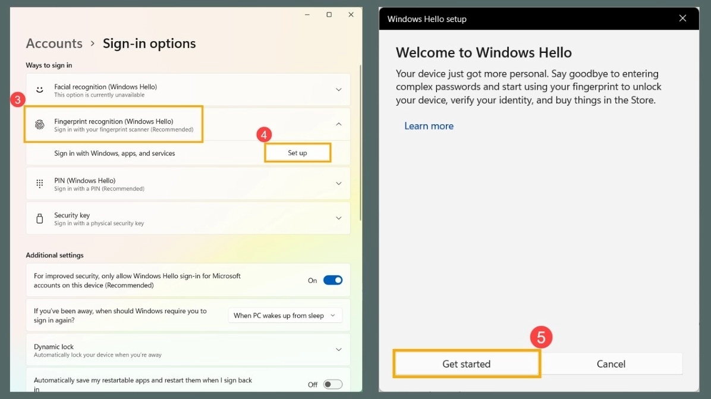The width and height of the screenshot is (711, 399).
Task: Expand the PIN (Windows Hello) section
Action: [339, 183]
